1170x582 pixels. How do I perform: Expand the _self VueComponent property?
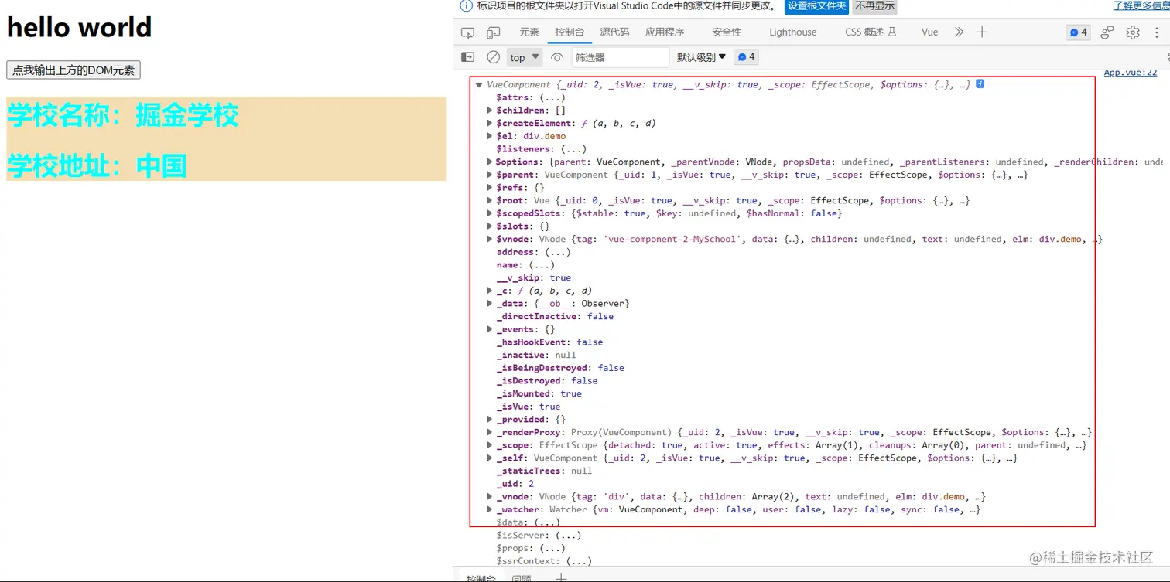coord(489,458)
